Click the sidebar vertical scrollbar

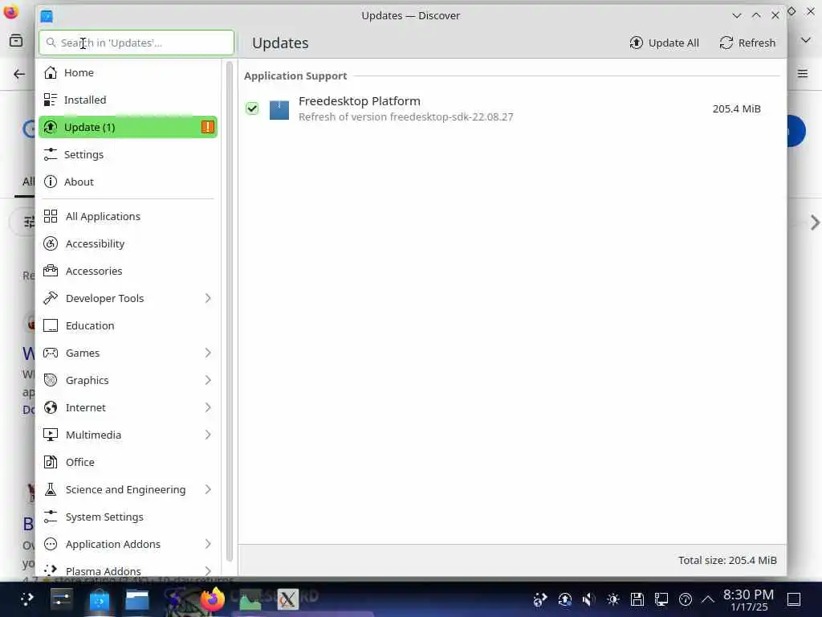click(x=229, y=312)
